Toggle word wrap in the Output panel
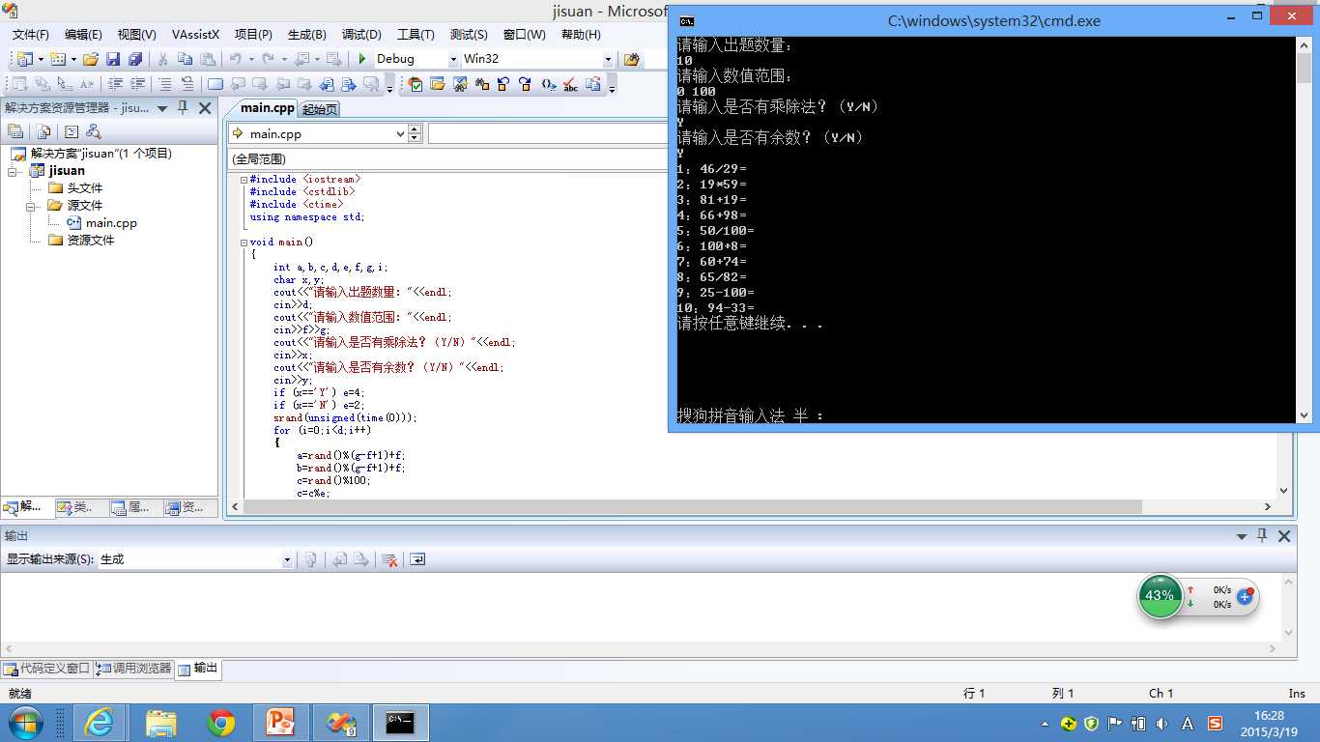 click(x=417, y=559)
